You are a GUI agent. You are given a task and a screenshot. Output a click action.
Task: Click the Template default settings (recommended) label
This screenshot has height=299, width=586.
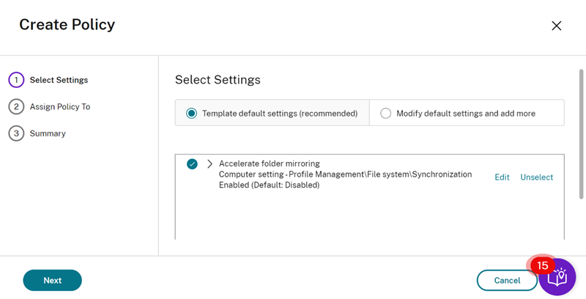(280, 114)
